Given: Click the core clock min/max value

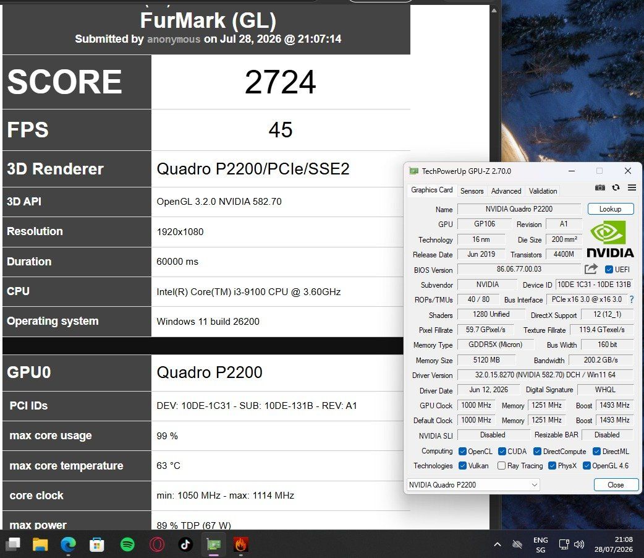Looking at the screenshot, I should coord(225,496).
